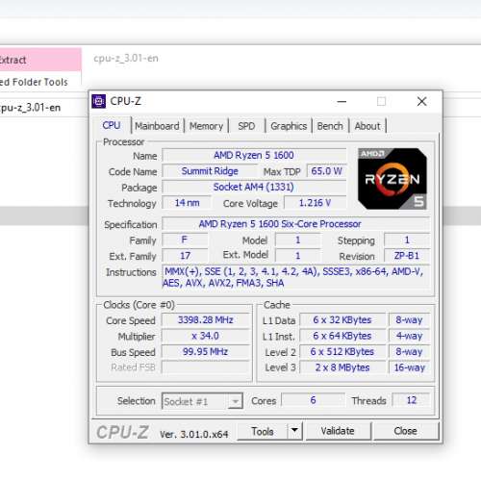This screenshot has height=481, width=481.
Task: Click the Ext. Family value 17
Action: tap(185, 256)
